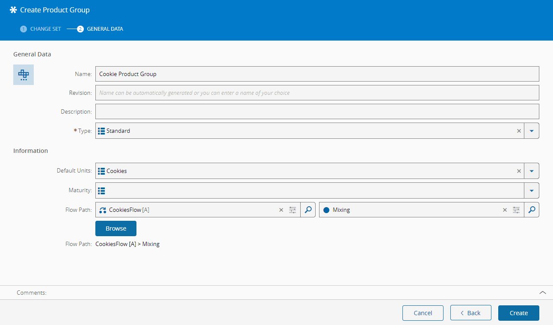This screenshot has height=325, width=553.
Task: Expand the Default Units dropdown
Action: click(x=532, y=171)
